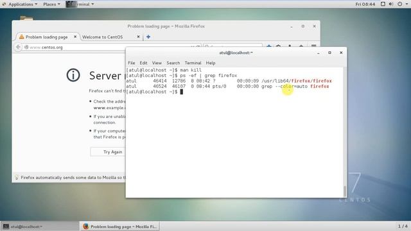The width and height of the screenshot is (411, 231).
Task: Select atul@localhost terminal in taskbar
Action: coord(40,227)
